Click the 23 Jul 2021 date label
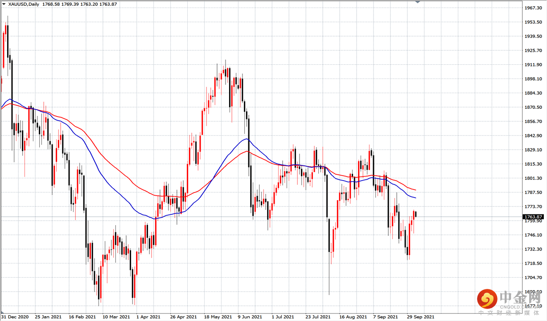The height and width of the screenshot is (321, 547). coord(318,317)
